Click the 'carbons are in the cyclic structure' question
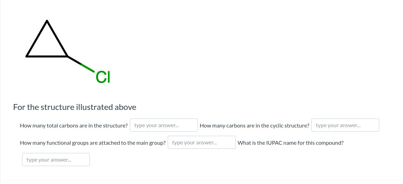Screen dimensions: 403x184 pyautogui.click(x=254, y=125)
